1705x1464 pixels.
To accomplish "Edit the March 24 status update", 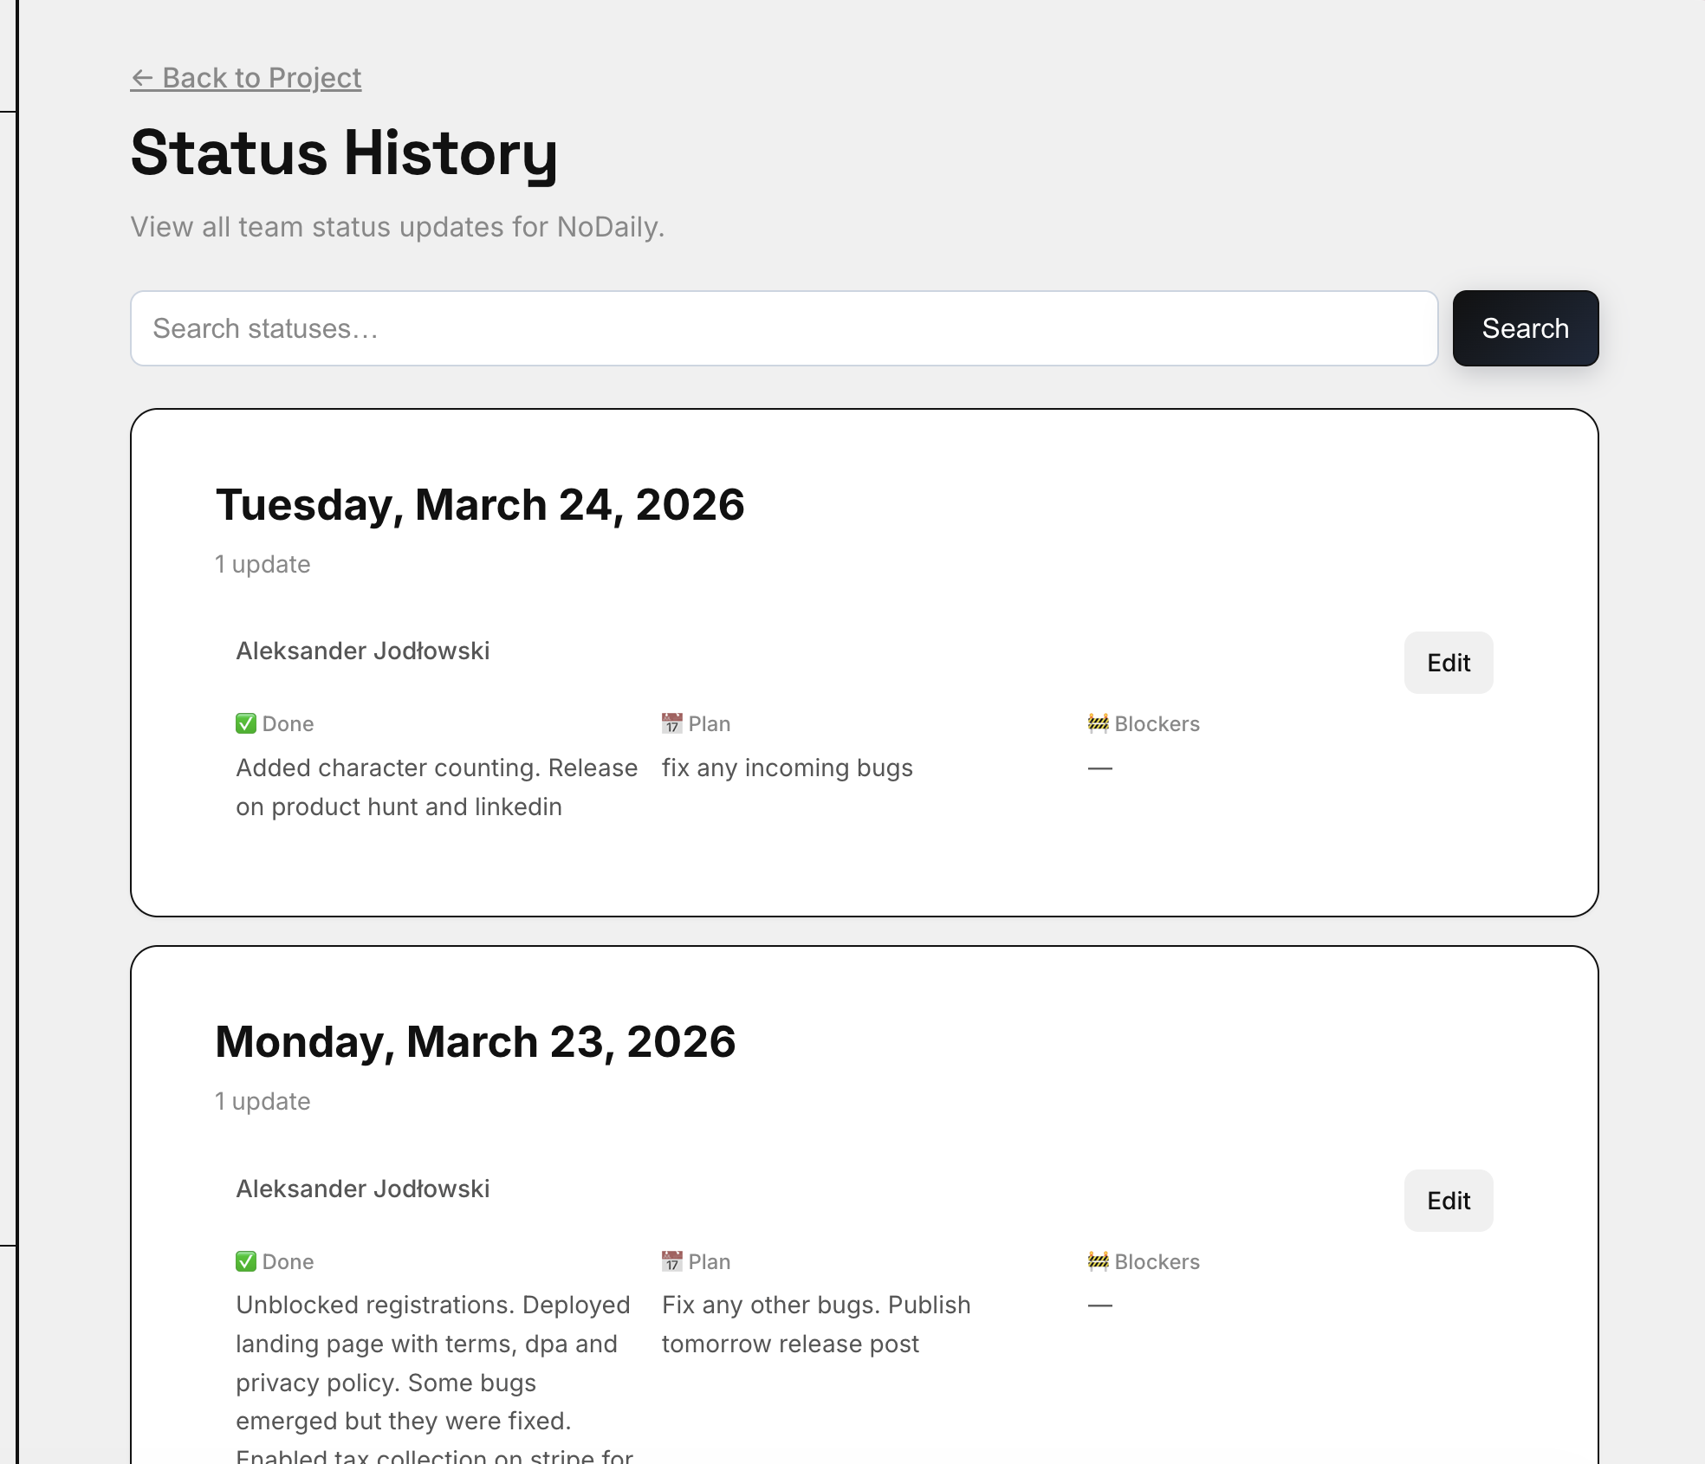I will pos(1449,663).
